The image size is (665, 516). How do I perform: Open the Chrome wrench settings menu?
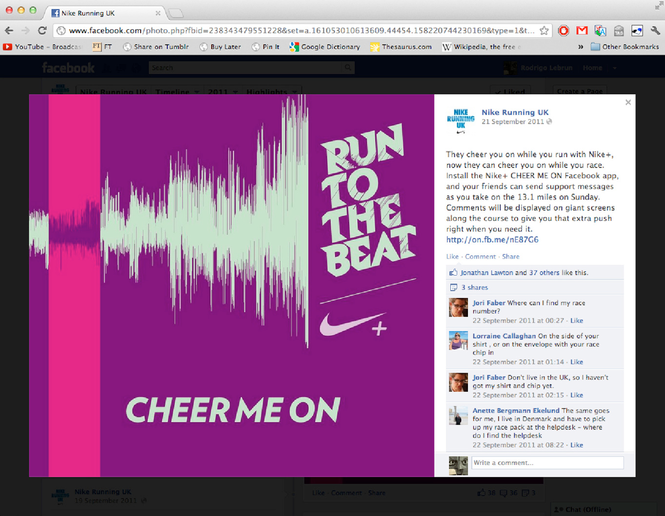click(655, 31)
